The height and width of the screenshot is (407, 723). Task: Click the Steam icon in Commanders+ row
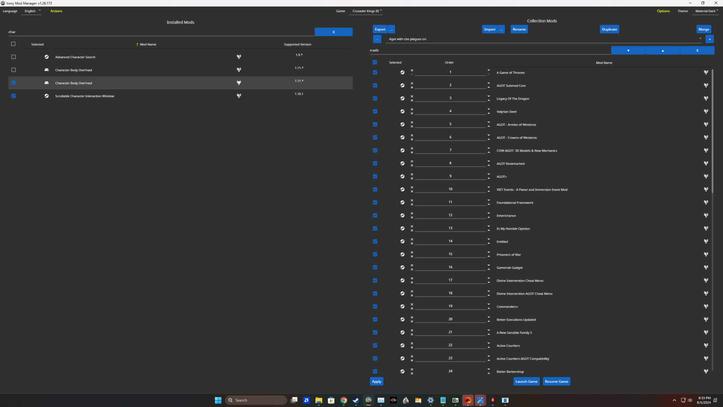click(403, 306)
